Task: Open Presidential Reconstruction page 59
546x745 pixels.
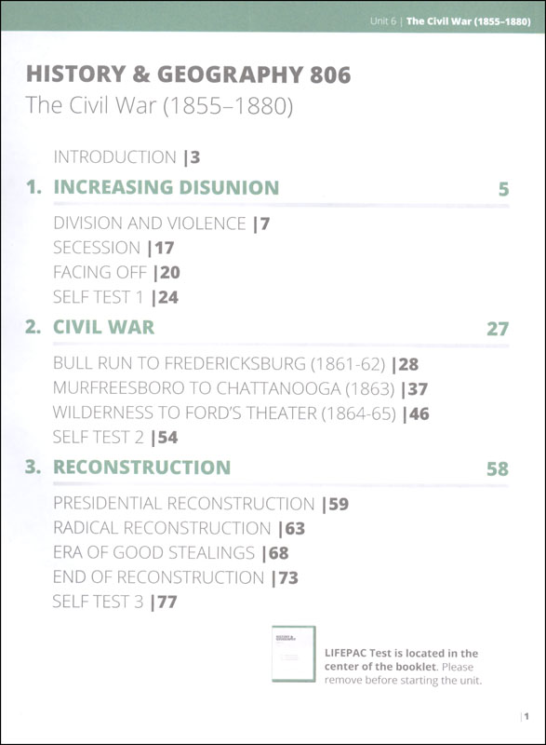Action: click(201, 504)
